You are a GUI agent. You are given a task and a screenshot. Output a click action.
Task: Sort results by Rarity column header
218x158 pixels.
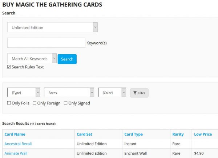coord(178,134)
